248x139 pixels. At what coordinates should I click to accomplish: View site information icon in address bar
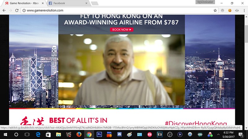pos(24,11)
